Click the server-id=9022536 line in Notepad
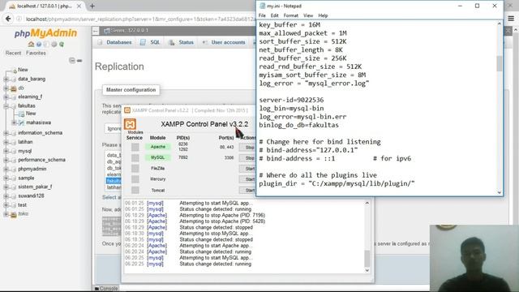The width and height of the screenshot is (519, 292). (x=291, y=100)
